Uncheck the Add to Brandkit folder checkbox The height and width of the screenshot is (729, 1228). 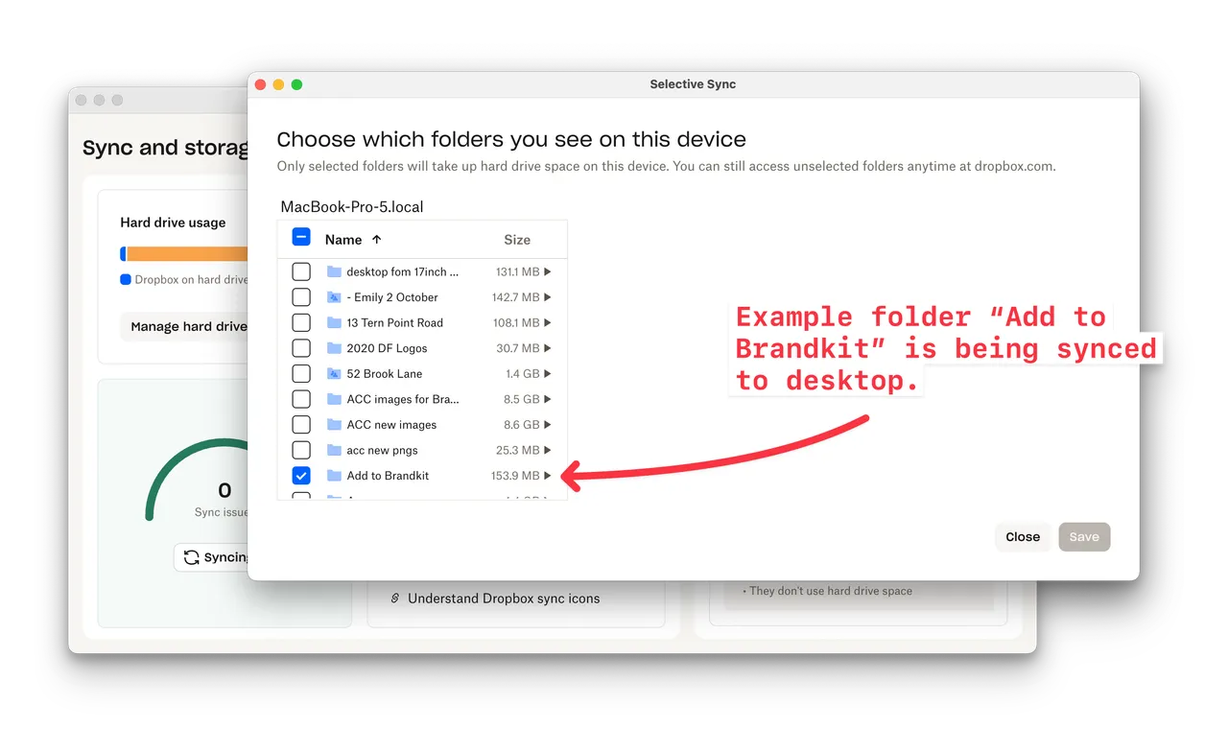(x=301, y=476)
